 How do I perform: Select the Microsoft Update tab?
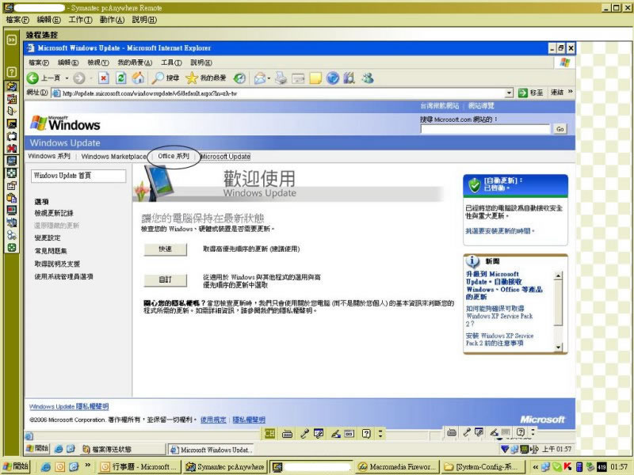[225, 156]
